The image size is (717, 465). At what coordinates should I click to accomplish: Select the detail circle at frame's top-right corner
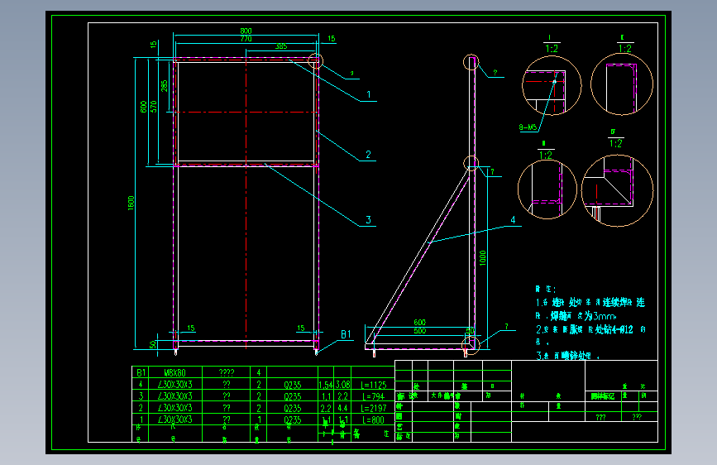[316, 60]
